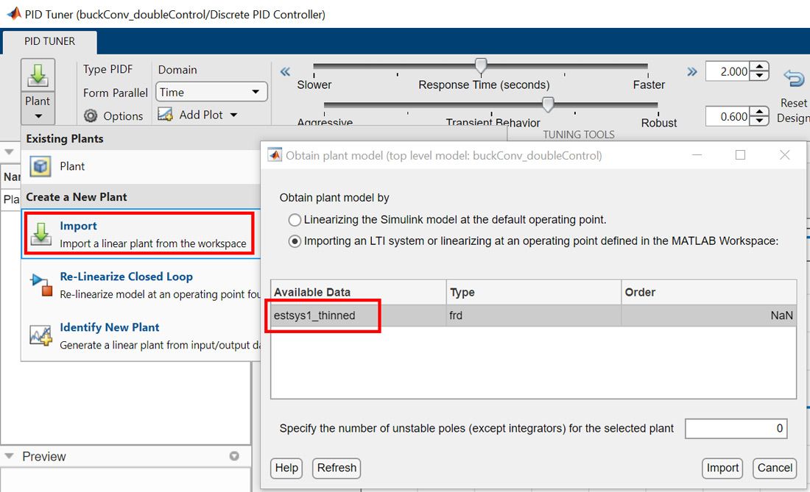810x492 pixels.
Task: Click the Plant import icon in toolstrip
Action: coord(38,76)
